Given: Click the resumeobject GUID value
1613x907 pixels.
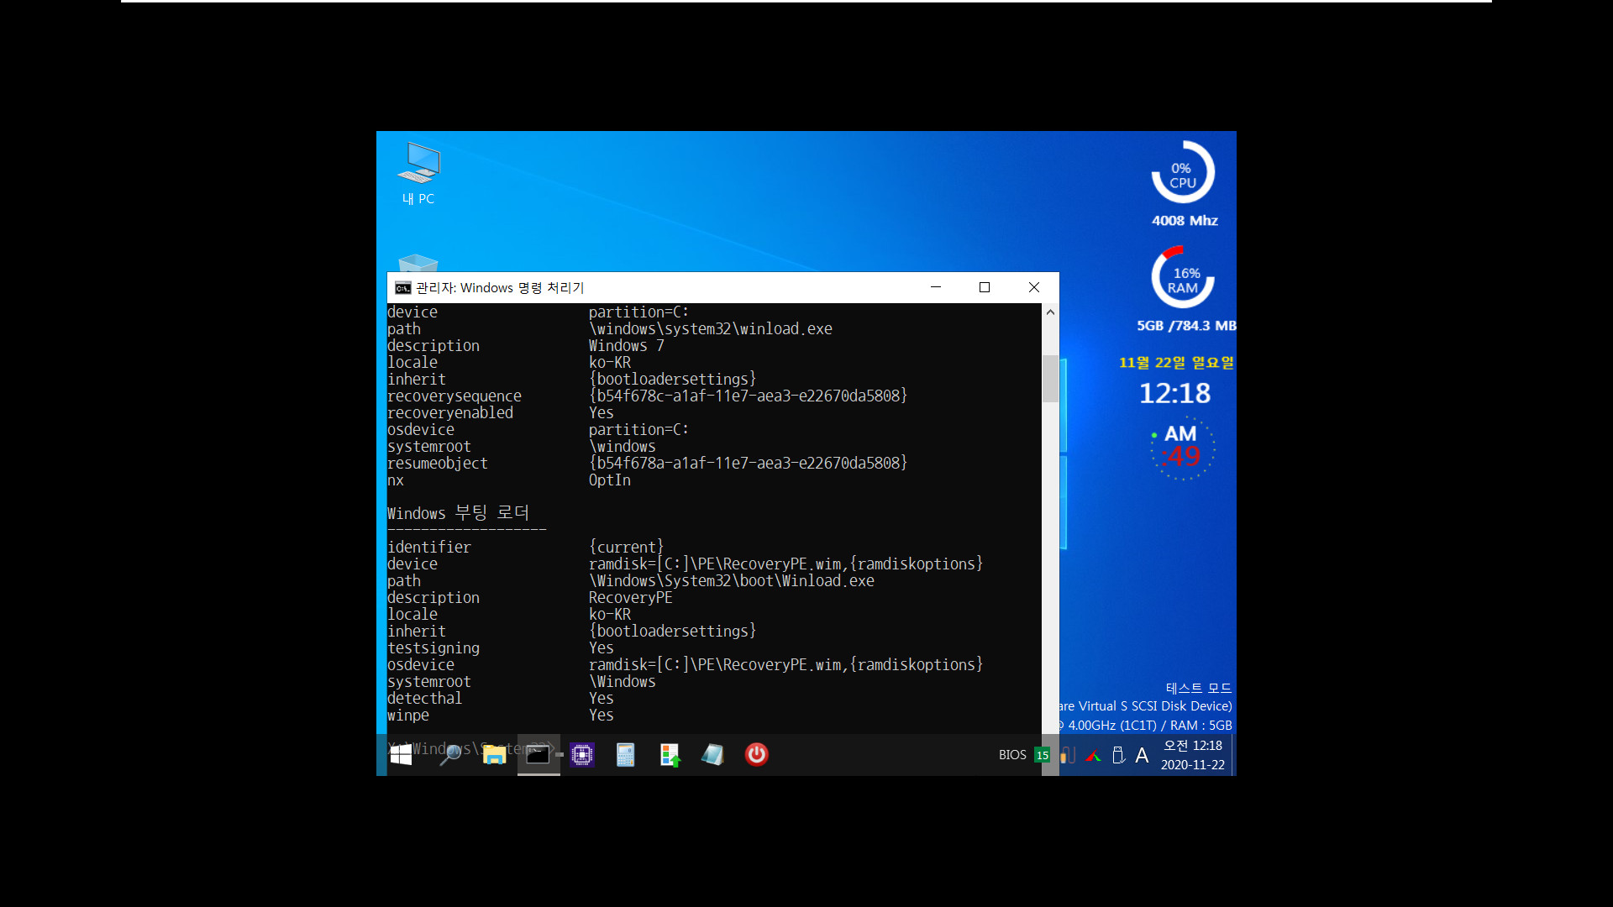Looking at the screenshot, I should [x=749, y=464].
